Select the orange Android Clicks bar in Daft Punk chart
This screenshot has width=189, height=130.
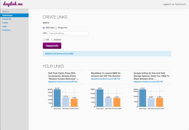pos(74,103)
